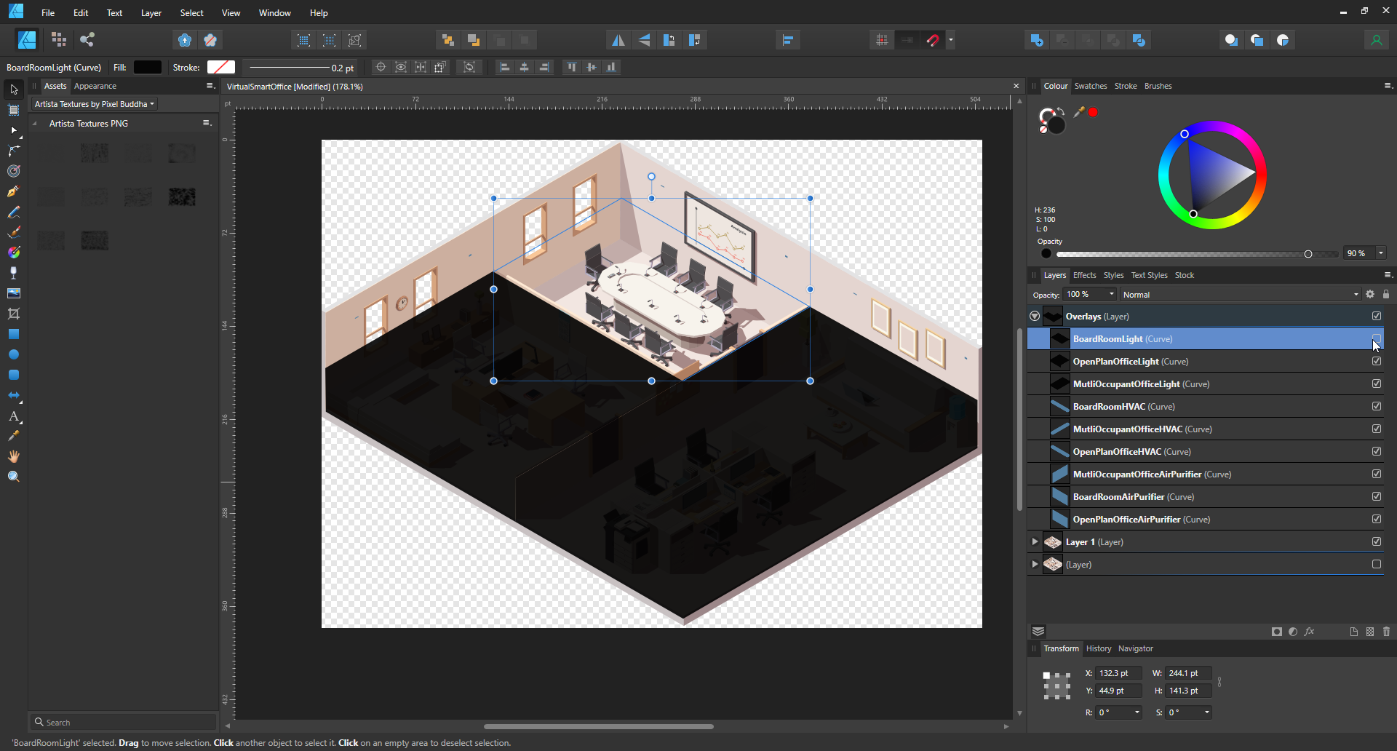The width and height of the screenshot is (1397, 751).
Task: Select the Zoom tool
Action: pos(14,477)
